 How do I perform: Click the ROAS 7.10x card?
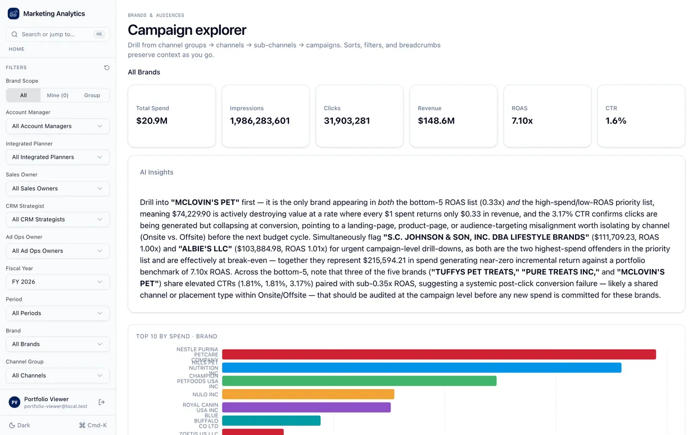pyautogui.click(x=547, y=116)
